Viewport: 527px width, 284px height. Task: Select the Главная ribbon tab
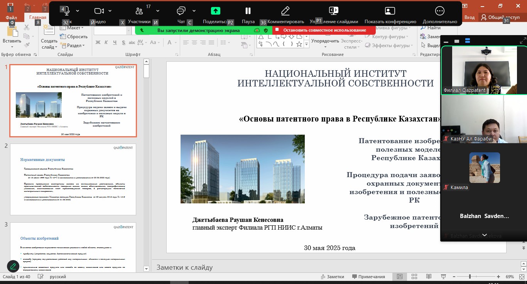point(38,17)
